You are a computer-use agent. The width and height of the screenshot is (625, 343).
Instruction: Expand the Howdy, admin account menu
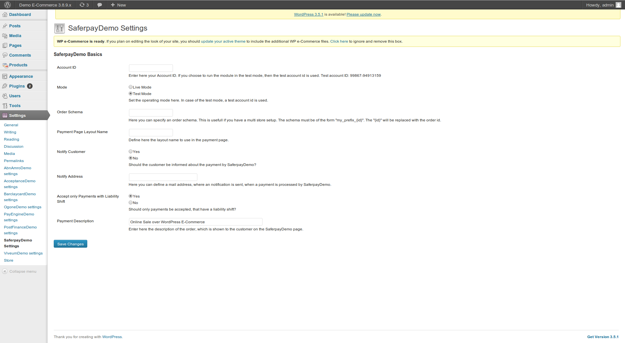[x=600, y=5]
